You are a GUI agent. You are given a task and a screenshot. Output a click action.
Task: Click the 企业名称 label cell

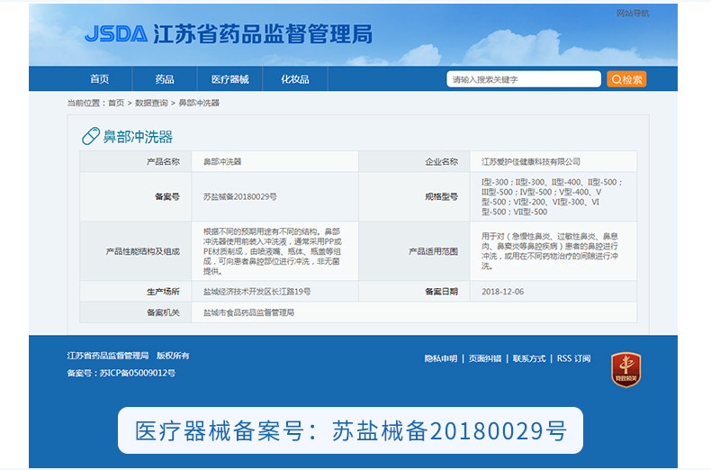414,161
